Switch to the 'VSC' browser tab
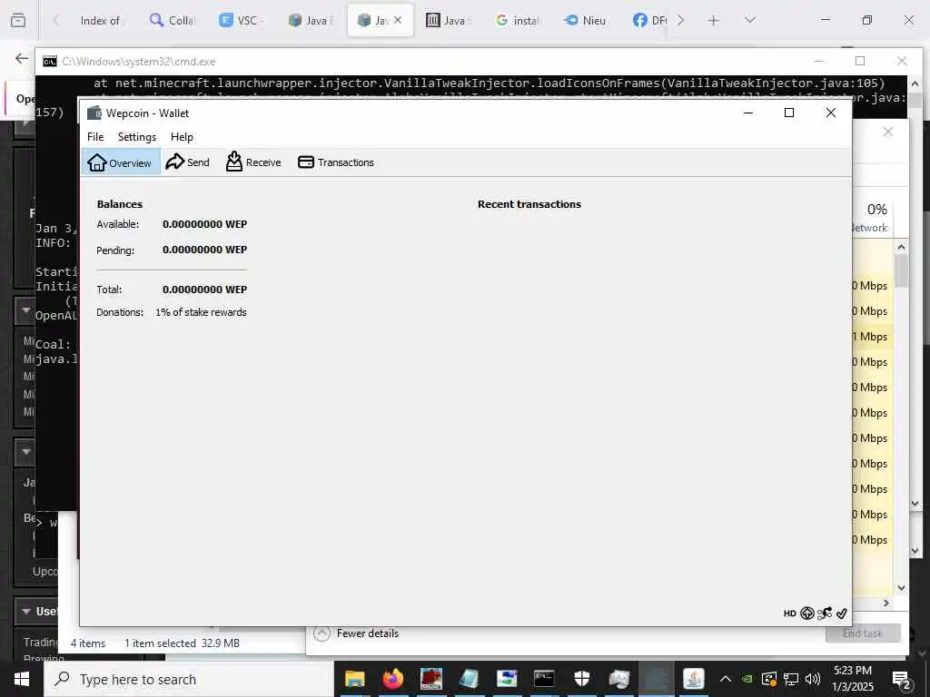 242,21
